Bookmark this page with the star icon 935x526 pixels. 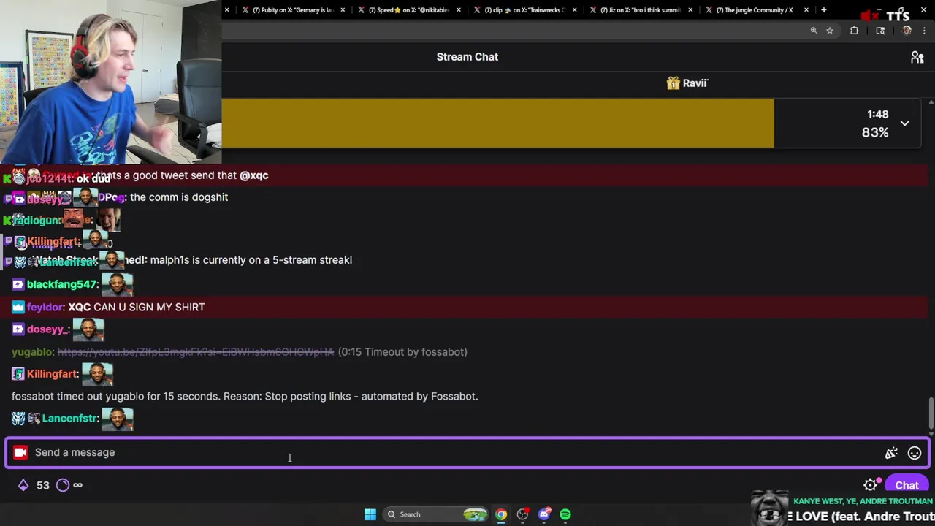pyautogui.click(x=830, y=31)
